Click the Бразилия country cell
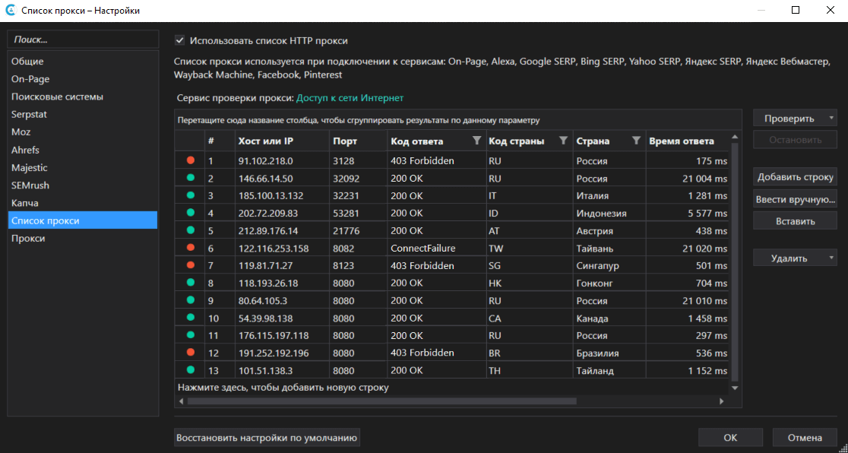Image resolution: width=848 pixels, height=453 pixels. coord(609,353)
